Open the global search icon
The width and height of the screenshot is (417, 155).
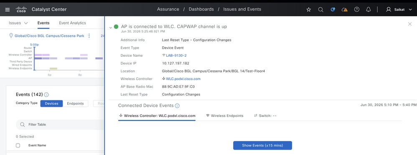[x=321, y=10]
